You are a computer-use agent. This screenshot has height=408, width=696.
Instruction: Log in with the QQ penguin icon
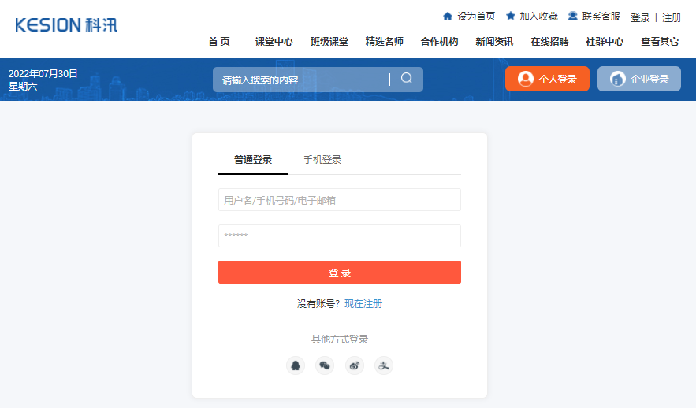click(296, 365)
